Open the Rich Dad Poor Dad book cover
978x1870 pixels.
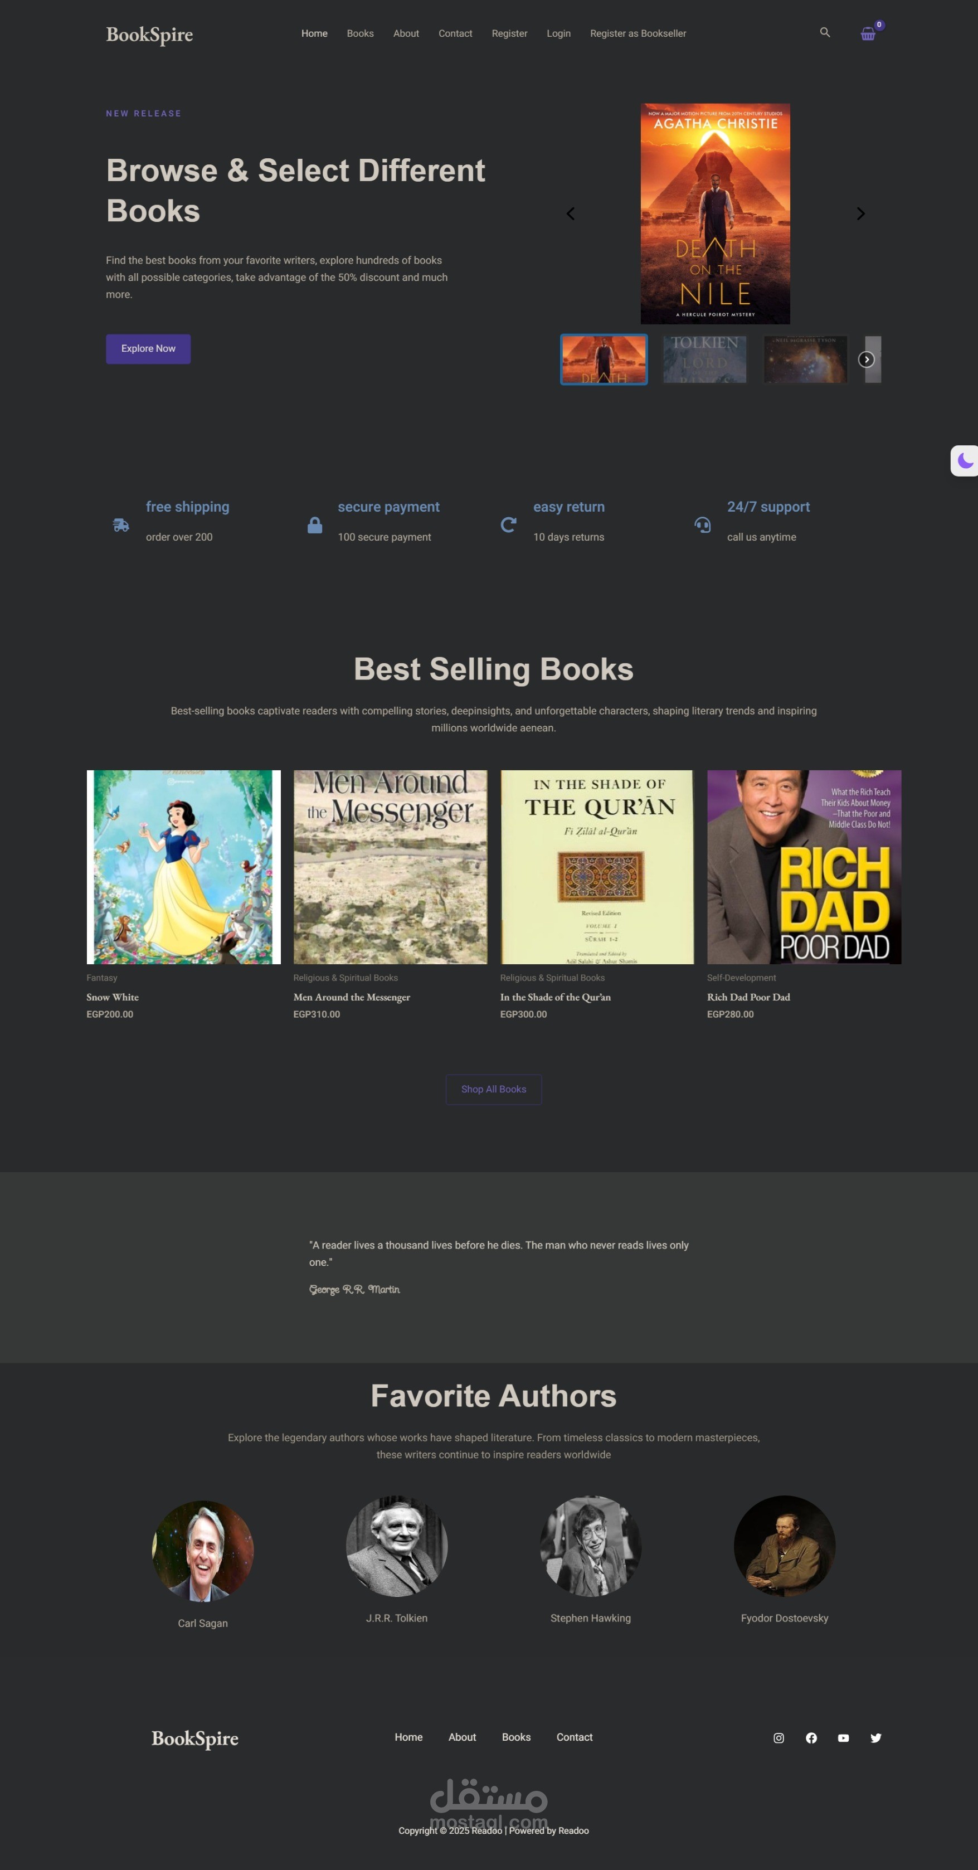[804, 867]
